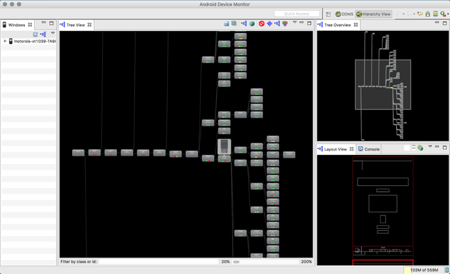Open Windows panel view menu triangle
Viewport: 450px width, 274px height.
click(53, 33)
